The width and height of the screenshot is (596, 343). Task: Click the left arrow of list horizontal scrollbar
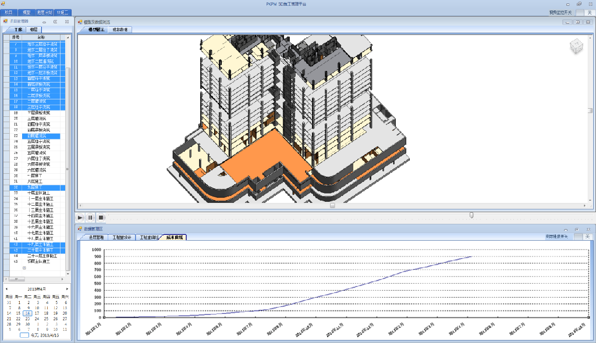[6, 279]
